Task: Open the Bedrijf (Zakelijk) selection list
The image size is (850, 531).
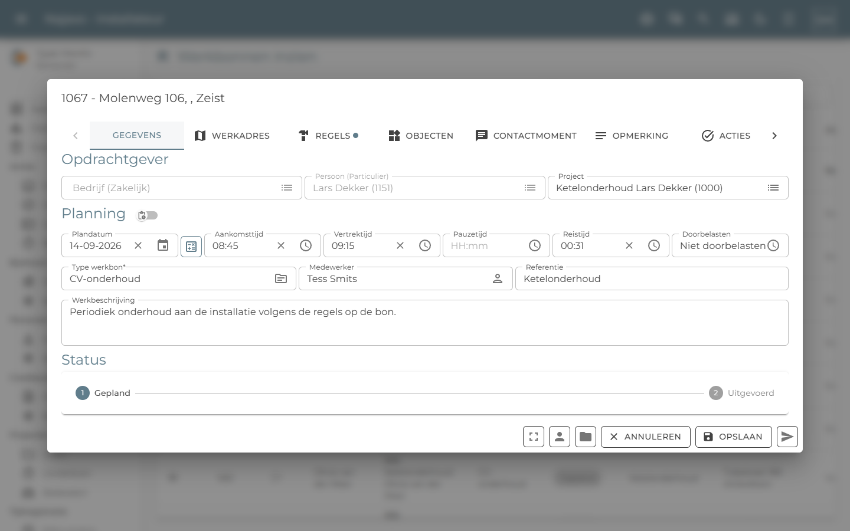Action: pos(287,188)
